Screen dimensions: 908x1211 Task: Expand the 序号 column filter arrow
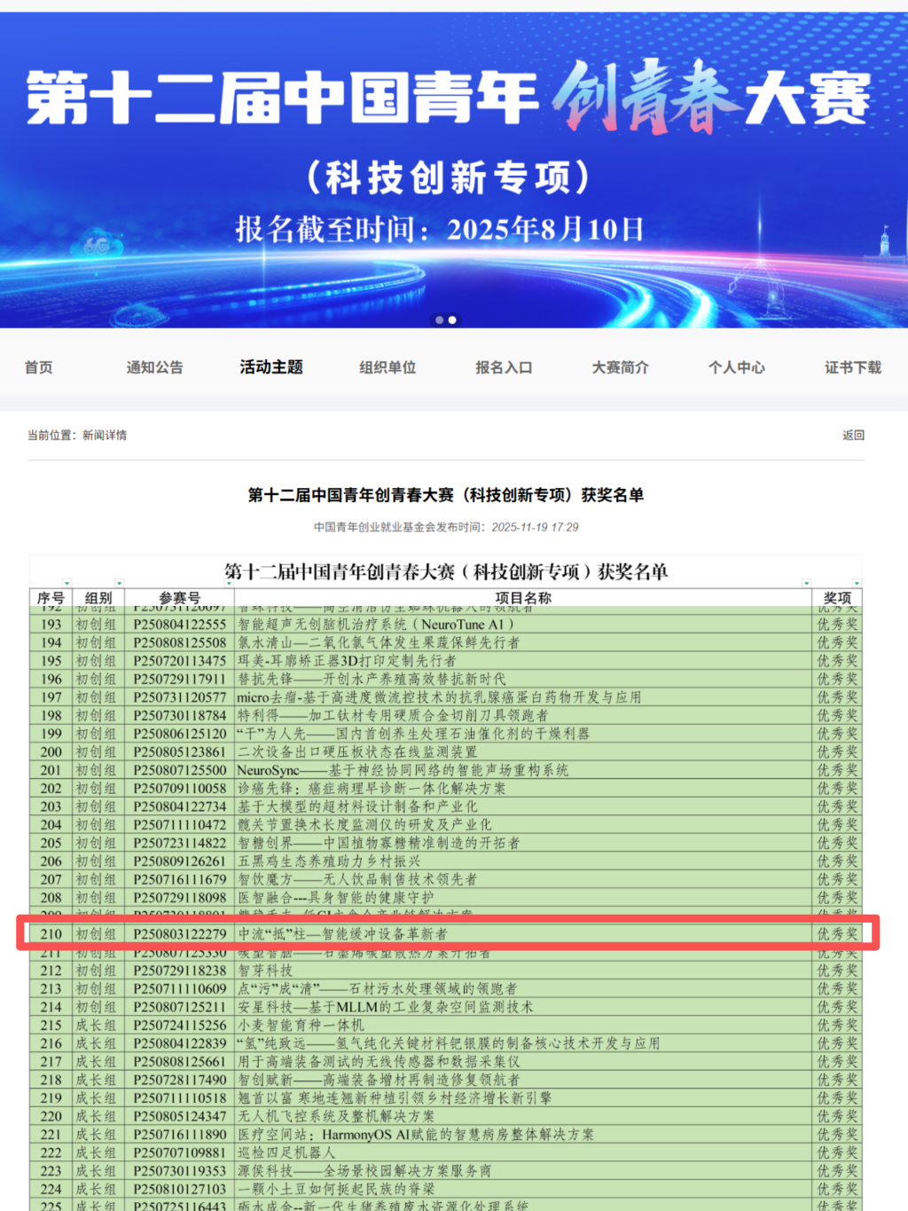(67, 584)
